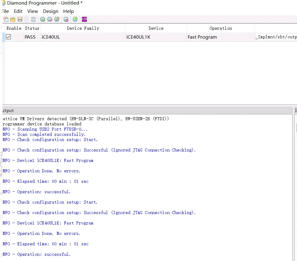Disable the iCE40UL1K device row

pyautogui.click(x=8, y=37)
